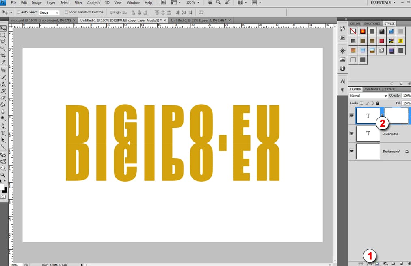This screenshot has width=411, height=266.
Task: Select the Paint Bucket tool
Action: (3, 105)
